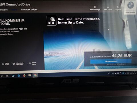137x103 pixels.
Task: Click the taskbar clock showing date
Action: click(x=133, y=73)
